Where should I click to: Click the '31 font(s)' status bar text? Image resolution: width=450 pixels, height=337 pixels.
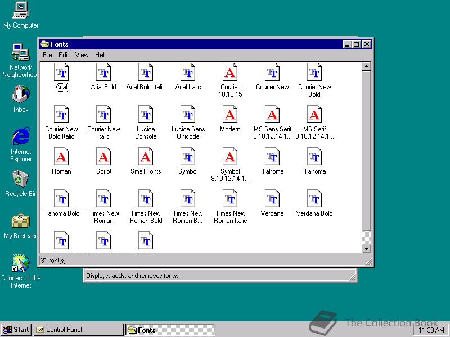pos(53,261)
